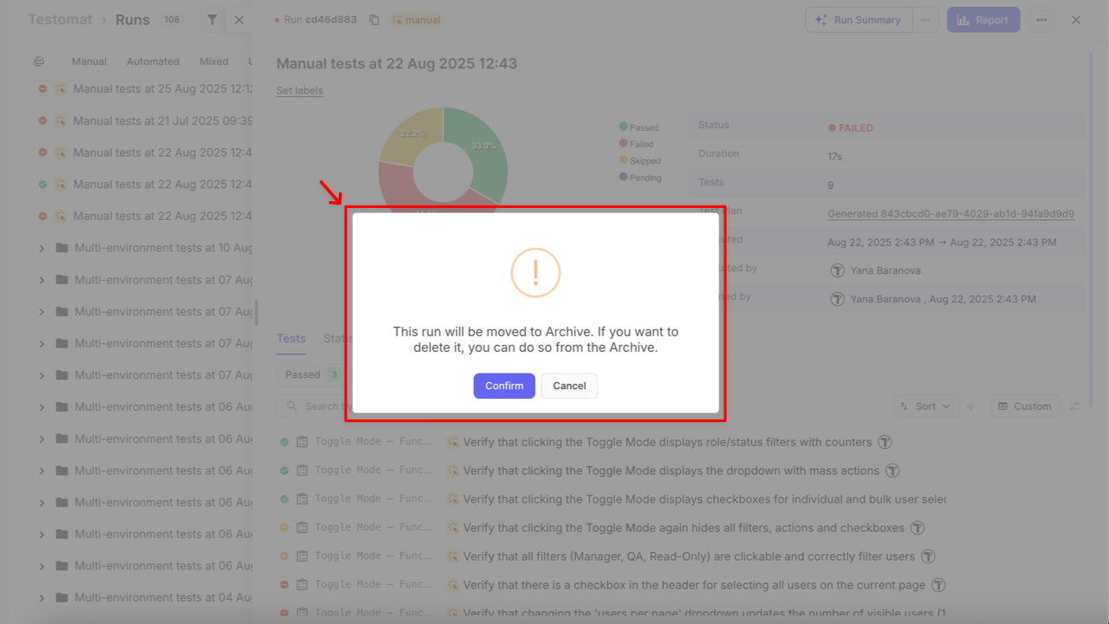Copy the run ID cd46d883 using the copy icon

[x=374, y=20]
